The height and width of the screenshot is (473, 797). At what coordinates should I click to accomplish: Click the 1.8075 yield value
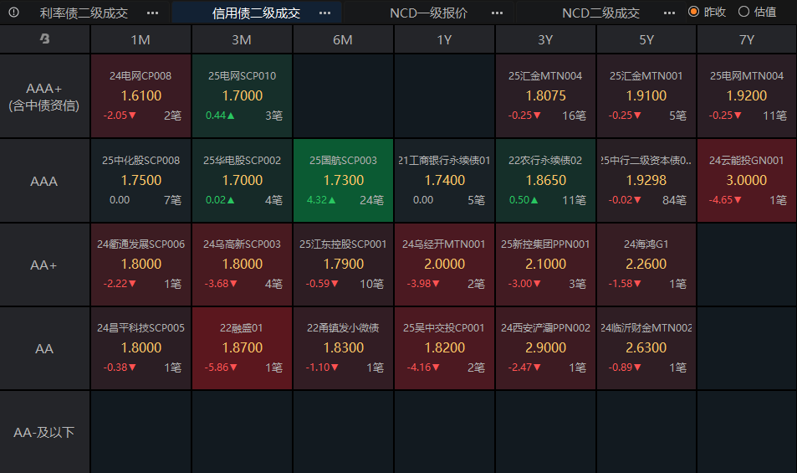pyautogui.click(x=545, y=95)
